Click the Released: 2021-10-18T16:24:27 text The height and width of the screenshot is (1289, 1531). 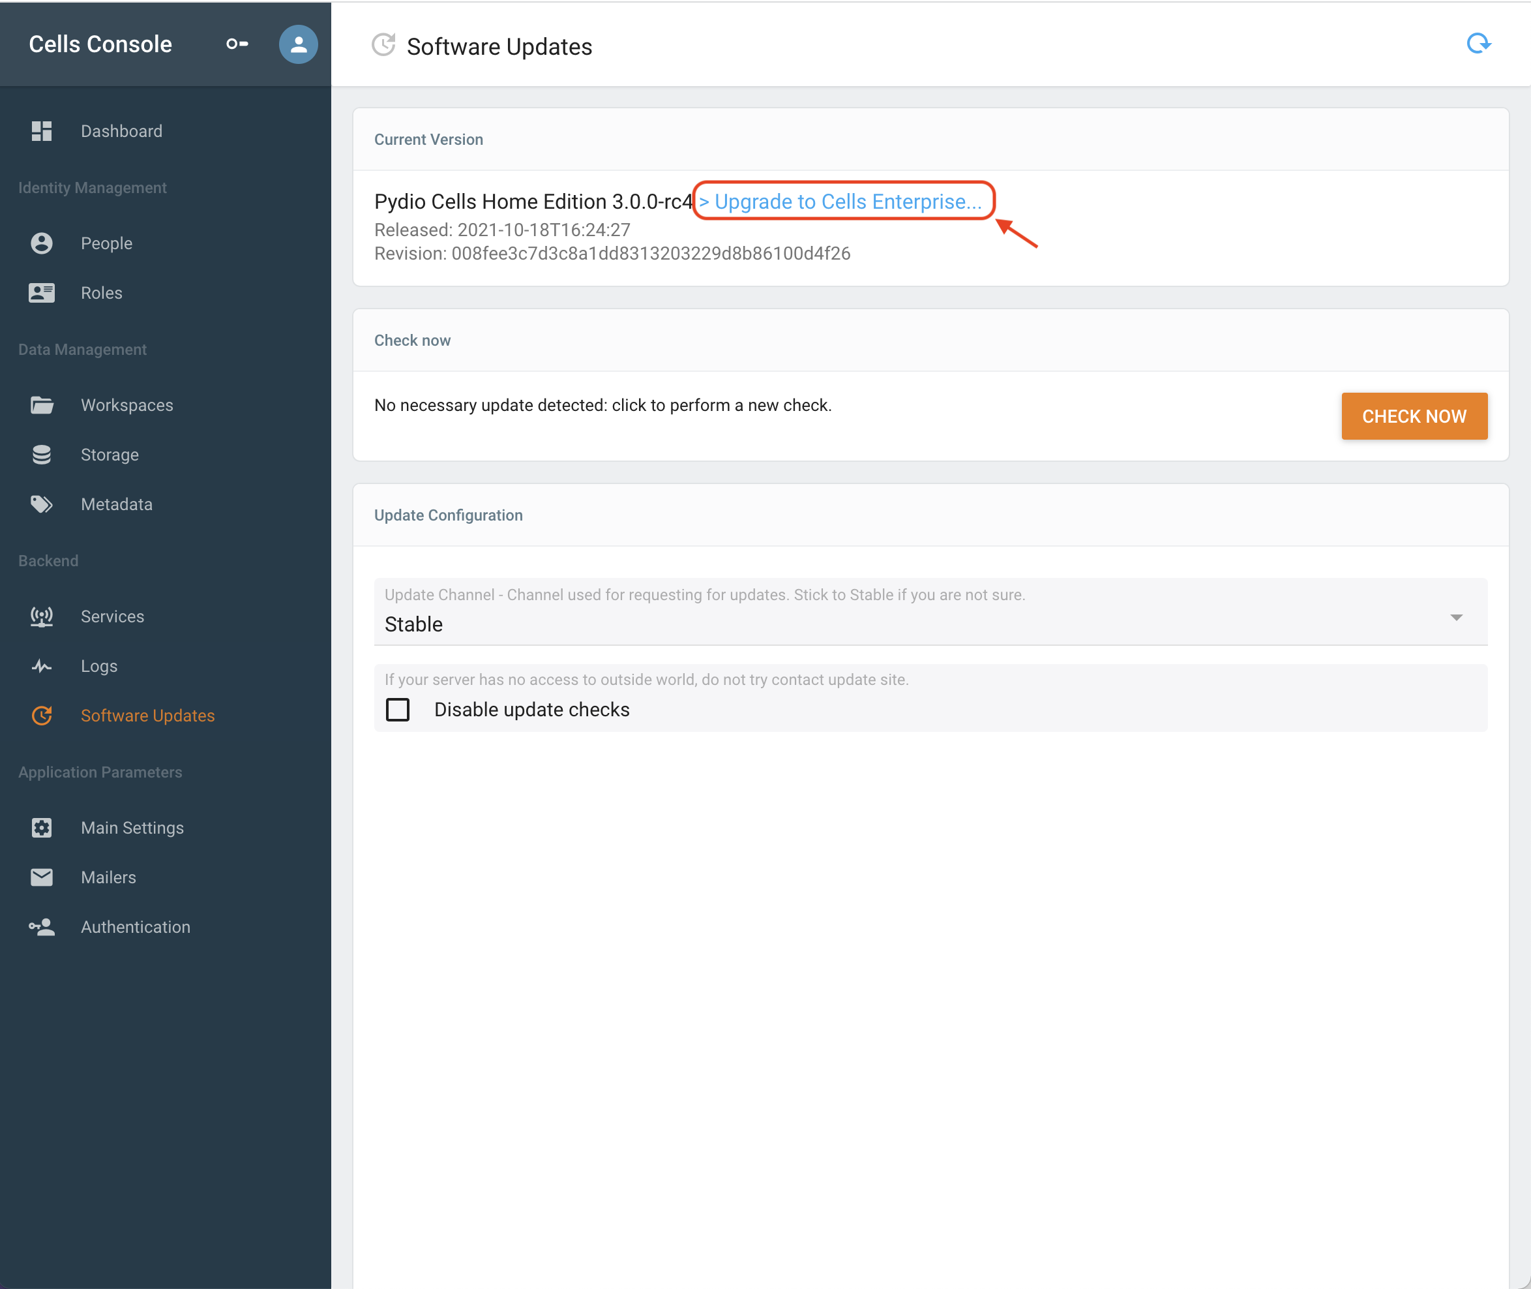click(x=502, y=230)
